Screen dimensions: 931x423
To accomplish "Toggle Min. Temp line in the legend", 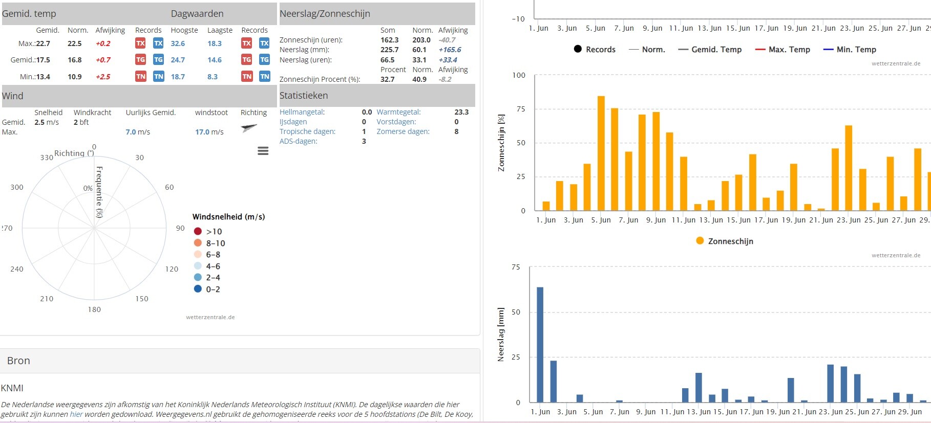I will (x=850, y=50).
